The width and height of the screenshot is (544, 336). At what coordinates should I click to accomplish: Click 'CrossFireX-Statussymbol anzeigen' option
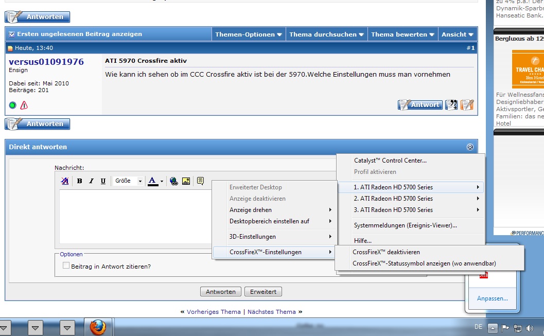point(424,263)
